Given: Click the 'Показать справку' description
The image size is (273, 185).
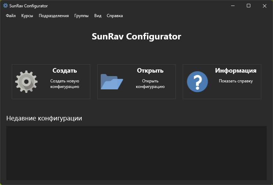Looking at the screenshot, I should (x=236, y=81).
